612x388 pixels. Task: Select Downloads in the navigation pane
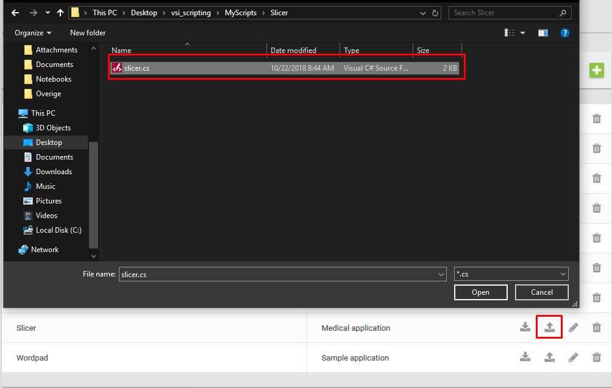(54, 172)
